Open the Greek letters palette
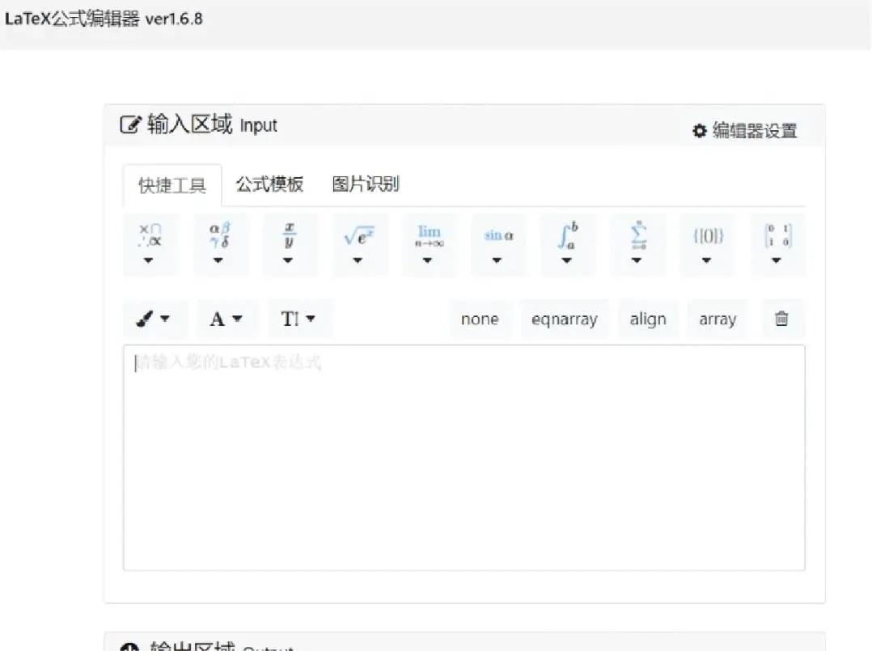 pyautogui.click(x=218, y=235)
